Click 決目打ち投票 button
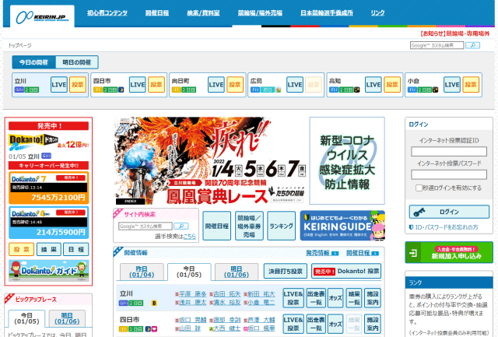 coord(286,271)
